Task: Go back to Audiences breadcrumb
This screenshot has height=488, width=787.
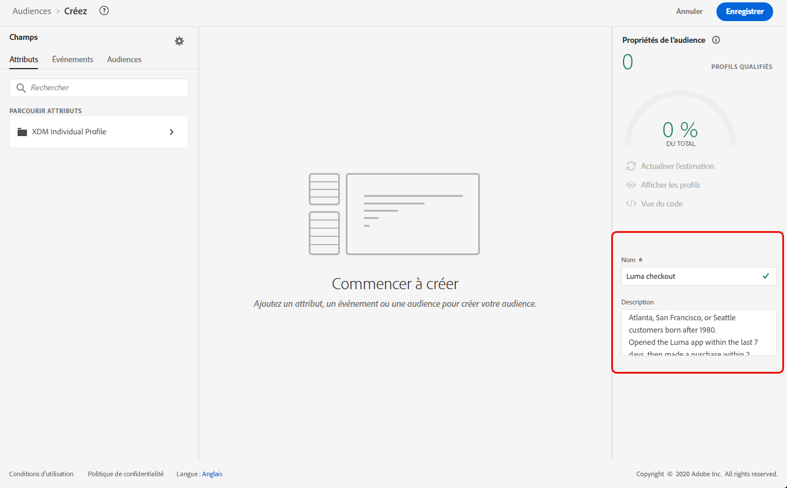Action: (32, 11)
